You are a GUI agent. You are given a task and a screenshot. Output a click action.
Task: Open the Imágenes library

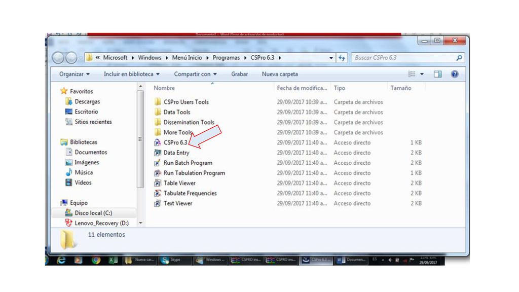pyautogui.click(x=87, y=163)
